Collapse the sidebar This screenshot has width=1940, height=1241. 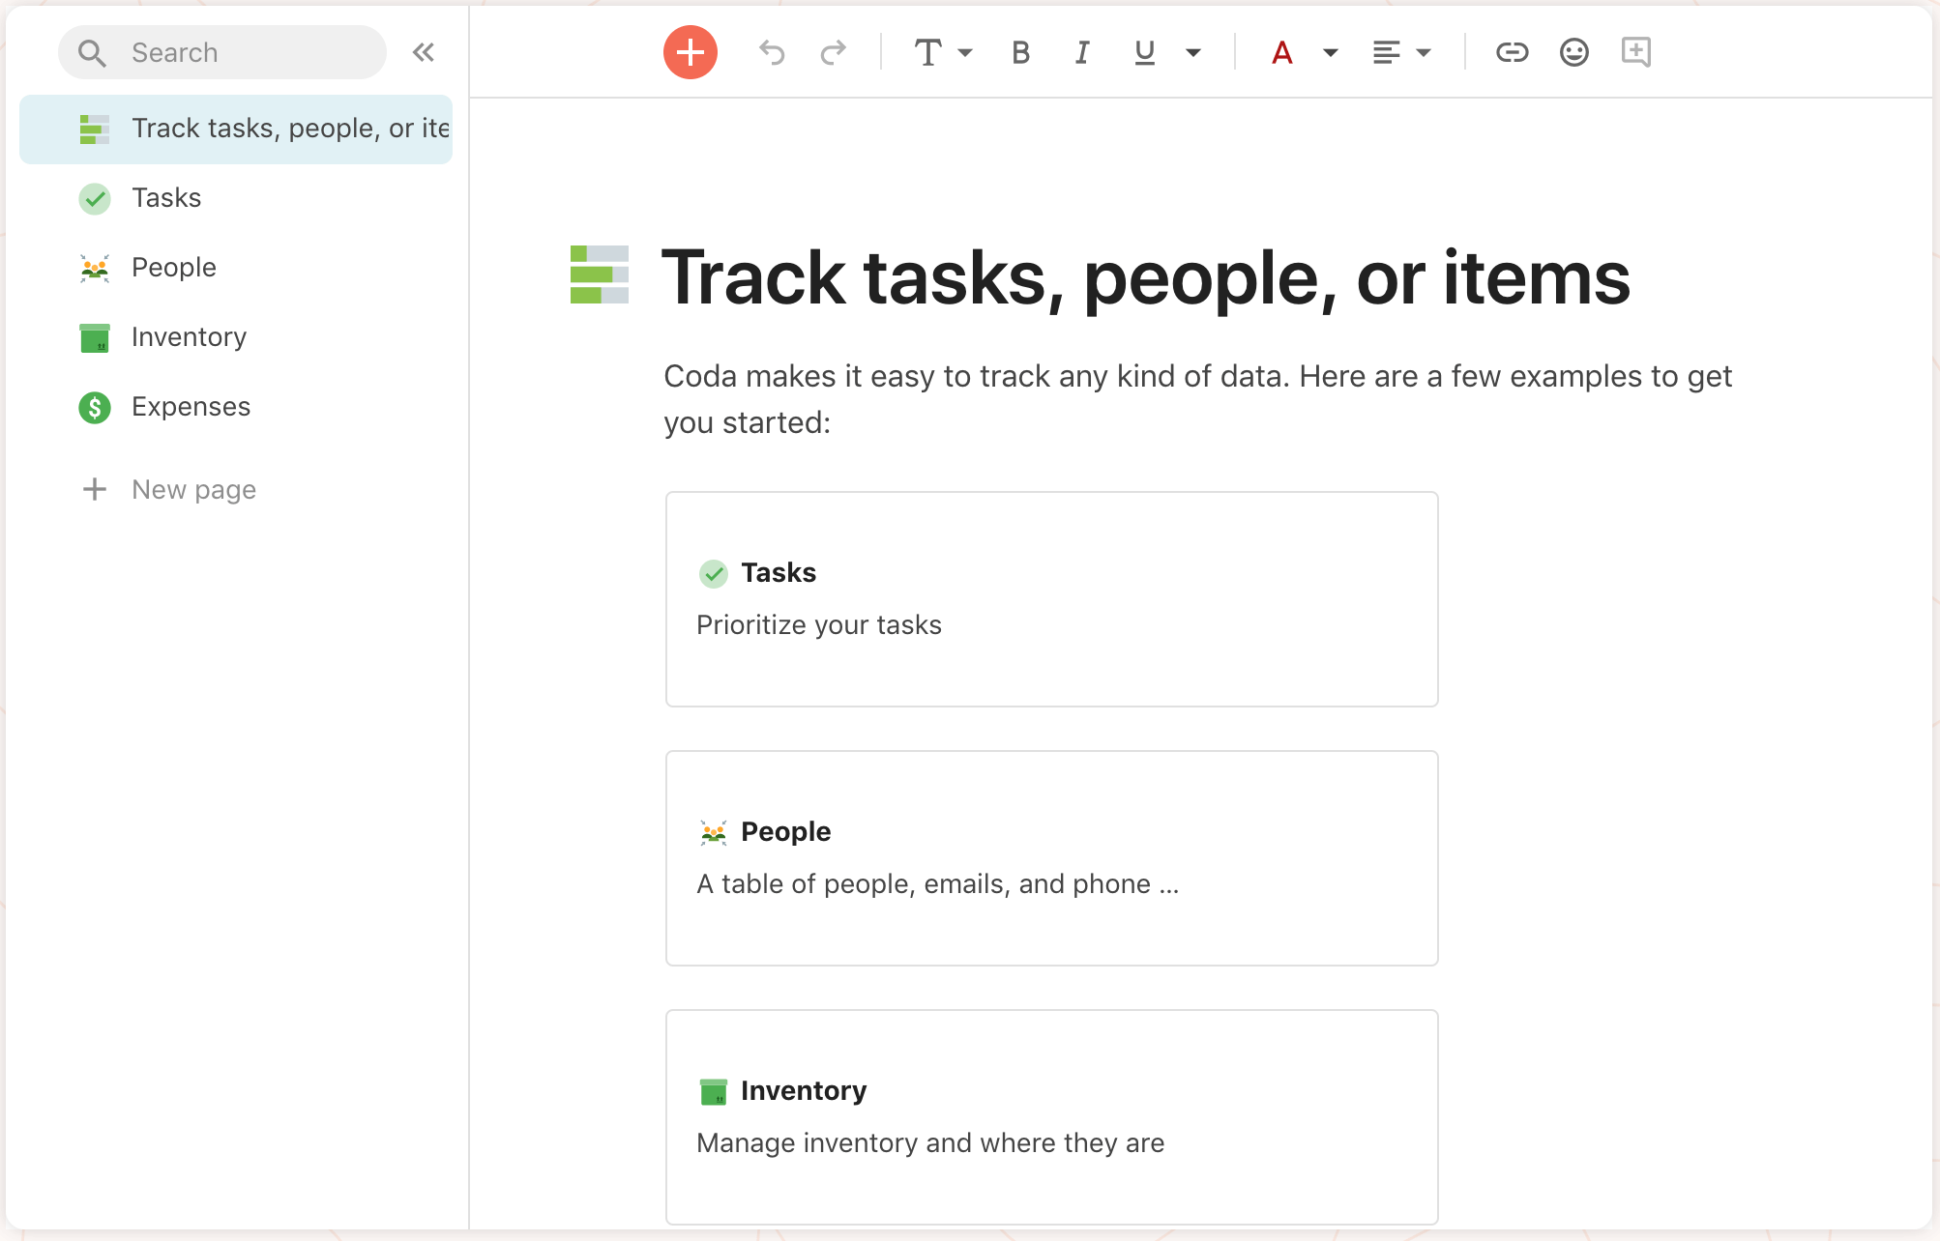coord(423,52)
